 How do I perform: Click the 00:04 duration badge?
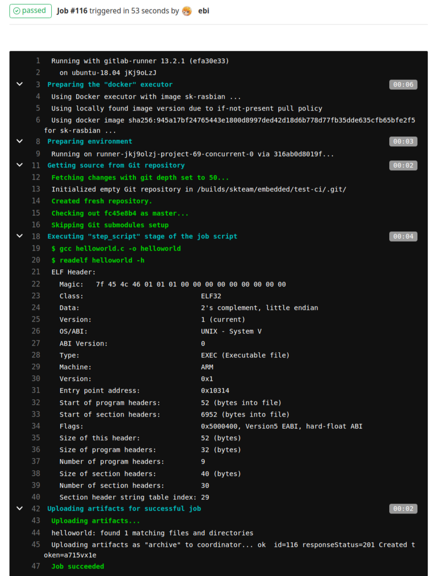pos(403,237)
